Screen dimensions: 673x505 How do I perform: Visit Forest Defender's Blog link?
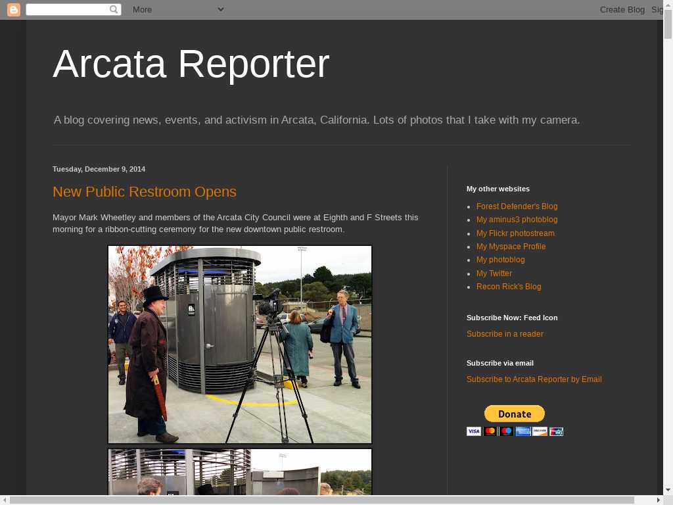point(517,206)
